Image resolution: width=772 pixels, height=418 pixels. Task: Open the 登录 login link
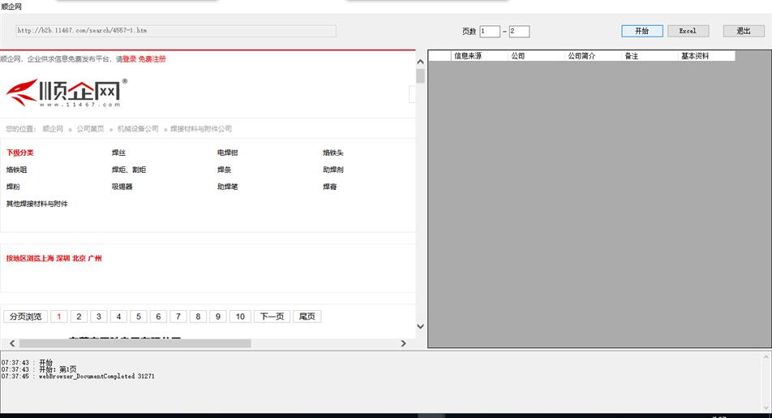[x=130, y=59]
